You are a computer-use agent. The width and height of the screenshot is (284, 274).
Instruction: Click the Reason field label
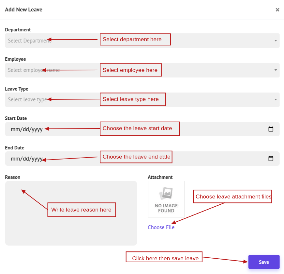coord(13,177)
